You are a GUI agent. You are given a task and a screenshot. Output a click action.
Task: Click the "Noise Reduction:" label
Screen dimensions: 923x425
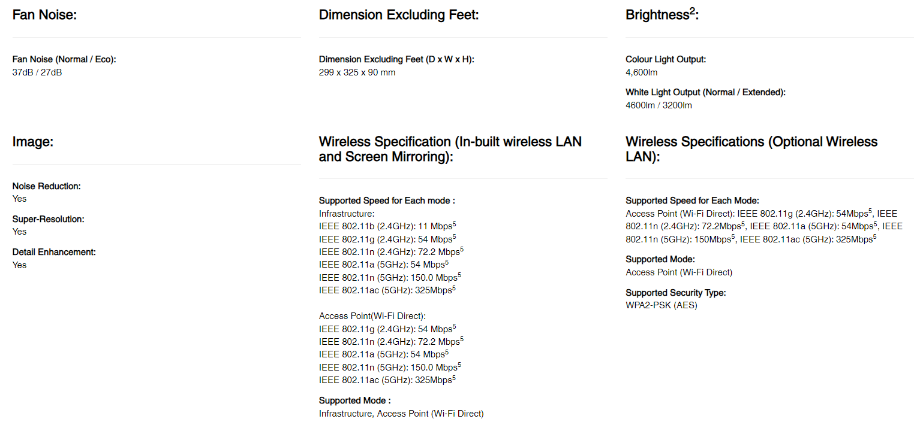pyautogui.click(x=46, y=186)
